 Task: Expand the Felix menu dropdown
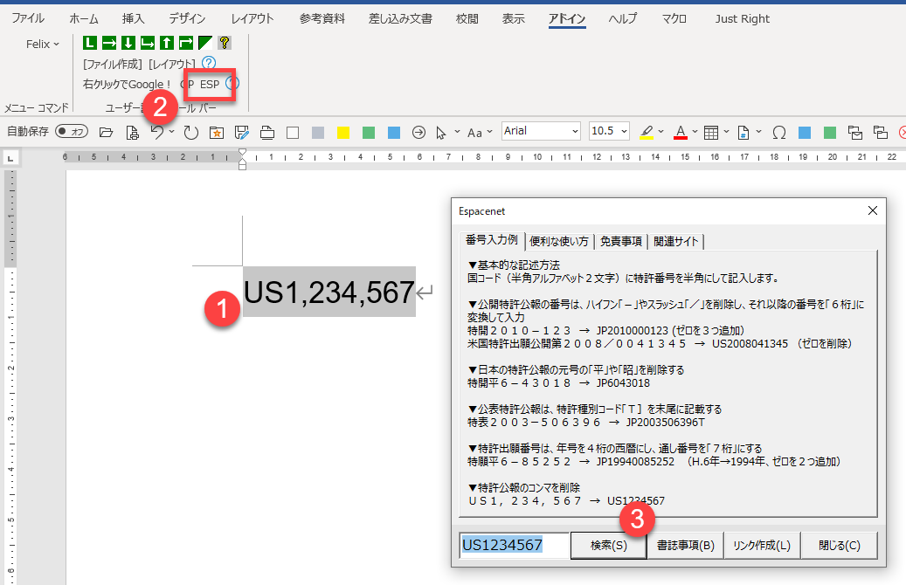[x=43, y=44]
